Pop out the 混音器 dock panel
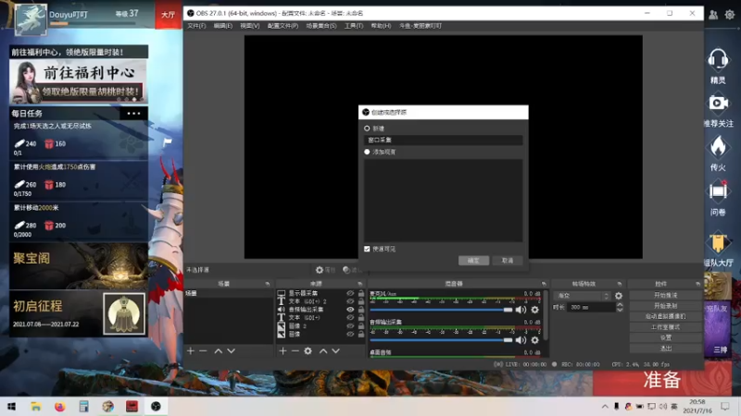 click(x=544, y=284)
